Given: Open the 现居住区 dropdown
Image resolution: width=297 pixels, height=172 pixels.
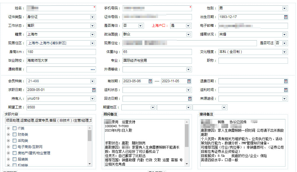Looking at the screenshot, I should click(92, 43).
